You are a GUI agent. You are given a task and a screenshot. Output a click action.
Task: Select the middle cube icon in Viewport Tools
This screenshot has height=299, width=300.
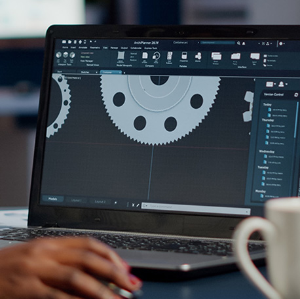click(x=66, y=54)
